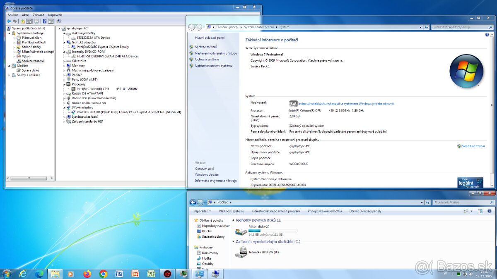Open the Uspořádat dropdown in Počítač window
Image resolution: width=497 pixels, height=279 pixels.
[202, 211]
